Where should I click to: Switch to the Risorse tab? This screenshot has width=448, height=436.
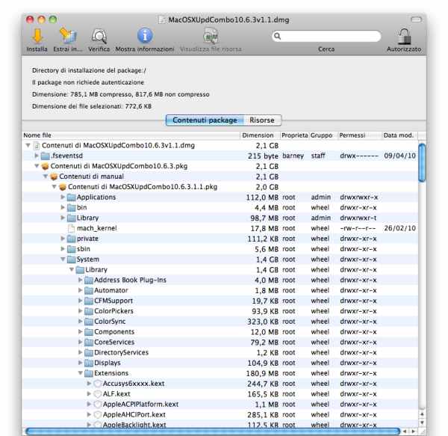click(262, 120)
